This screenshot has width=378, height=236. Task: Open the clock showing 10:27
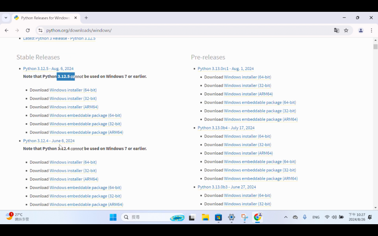coord(357,217)
